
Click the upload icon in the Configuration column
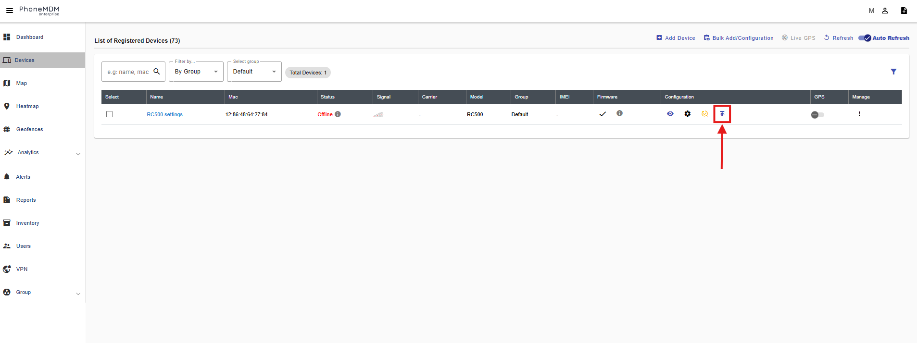[x=722, y=114]
